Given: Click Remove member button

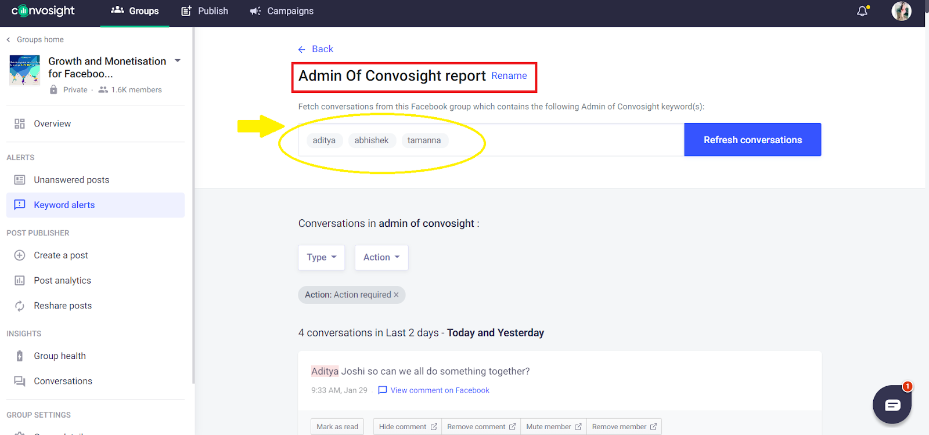Looking at the screenshot, I should [624, 427].
